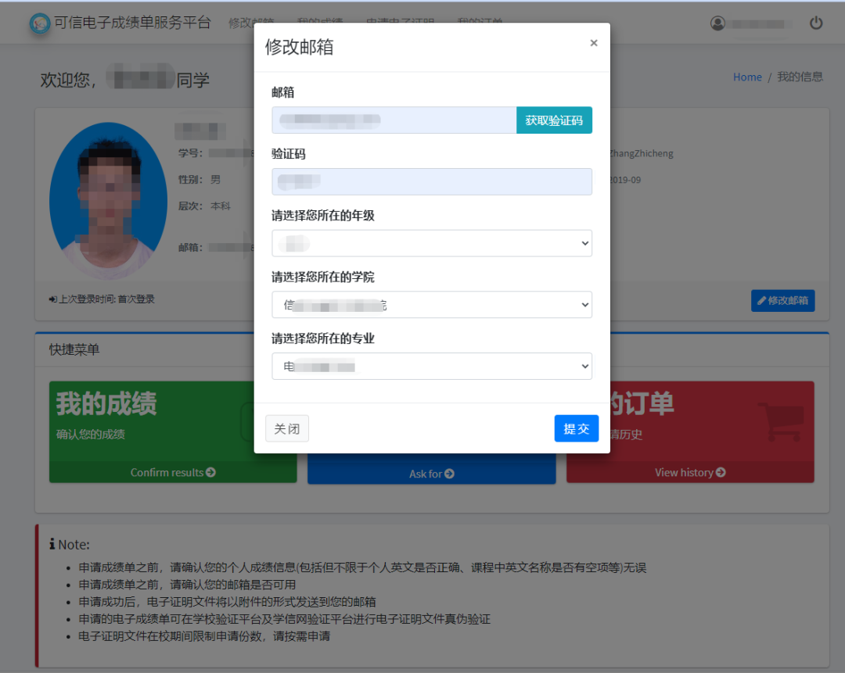Open the 学院 college dropdown
This screenshot has width=845, height=673.
point(432,305)
